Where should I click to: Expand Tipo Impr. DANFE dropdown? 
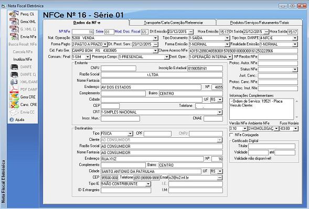(295, 38)
